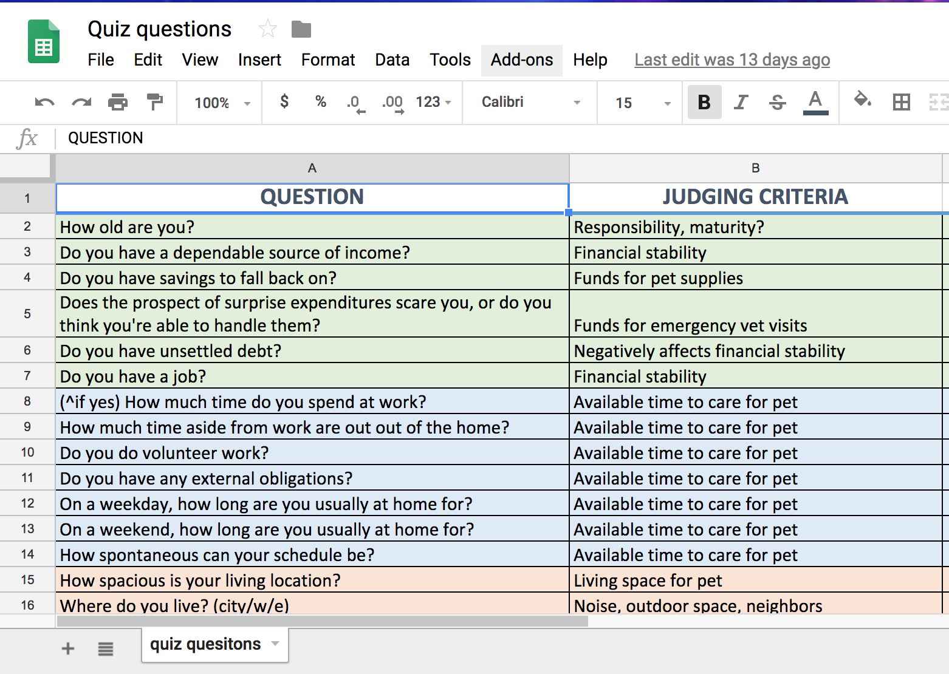Viewport: 949px width, 674px height.
Task: Open the File menu
Action: 101,60
